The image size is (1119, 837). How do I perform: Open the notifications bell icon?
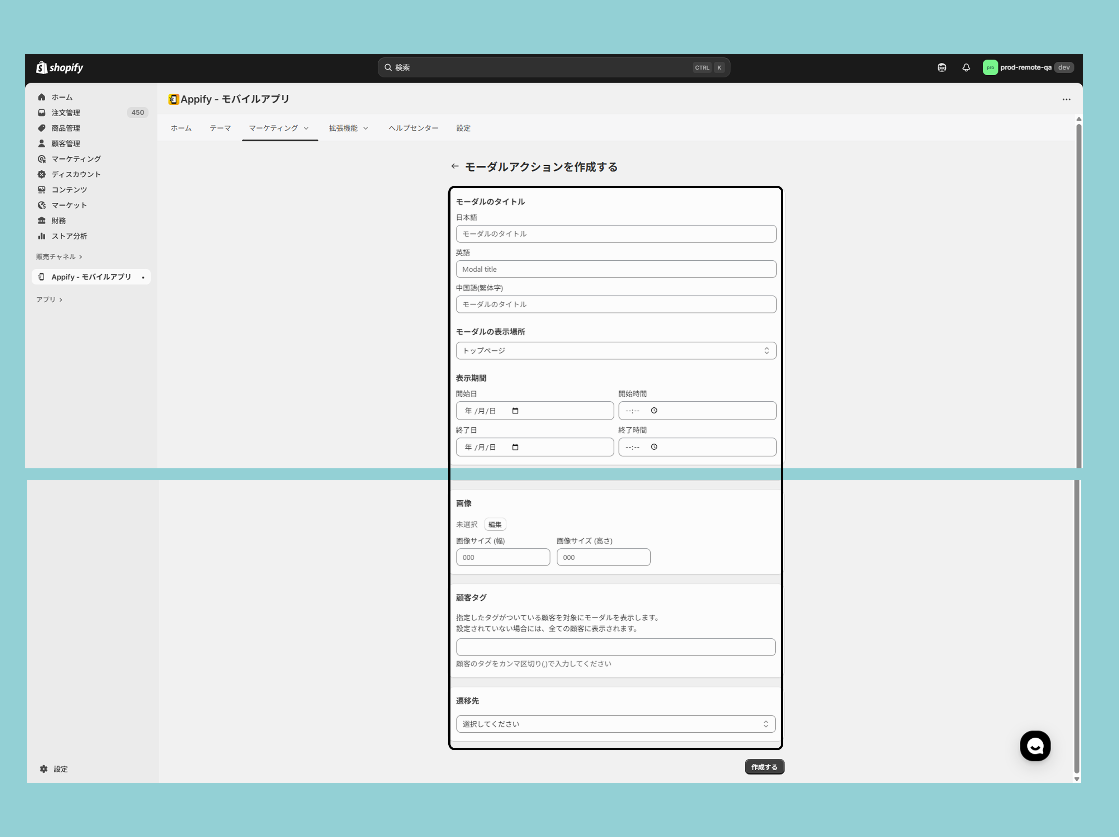[x=966, y=67]
